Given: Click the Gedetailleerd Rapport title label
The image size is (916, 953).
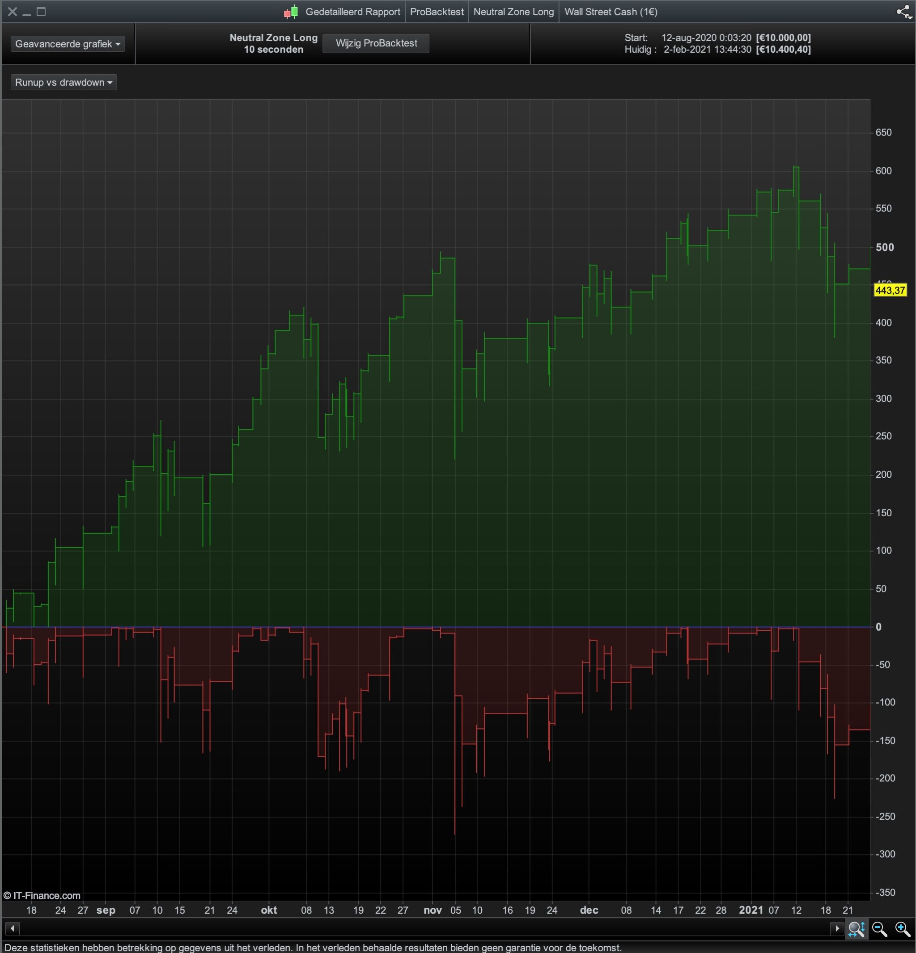Looking at the screenshot, I should tap(353, 12).
